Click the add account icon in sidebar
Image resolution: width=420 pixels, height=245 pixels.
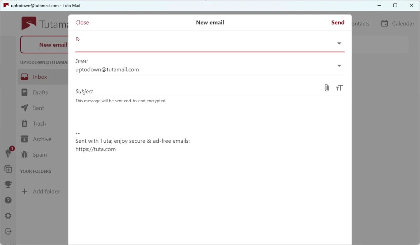pos(8,169)
